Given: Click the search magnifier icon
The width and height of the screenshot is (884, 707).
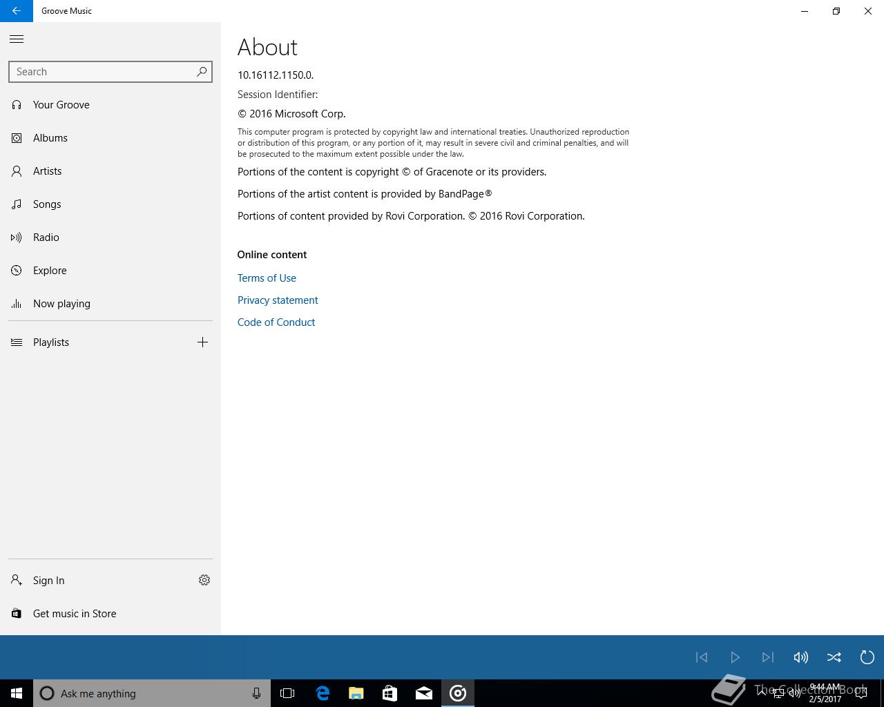Looking at the screenshot, I should [202, 71].
